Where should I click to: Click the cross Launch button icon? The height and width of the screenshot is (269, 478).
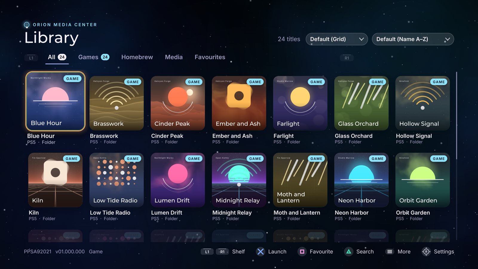pos(261,252)
